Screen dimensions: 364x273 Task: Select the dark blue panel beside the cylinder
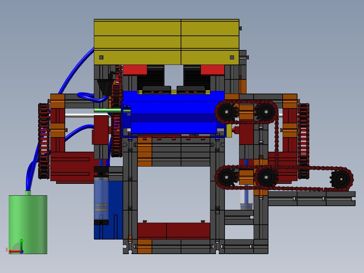(x=115, y=210)
